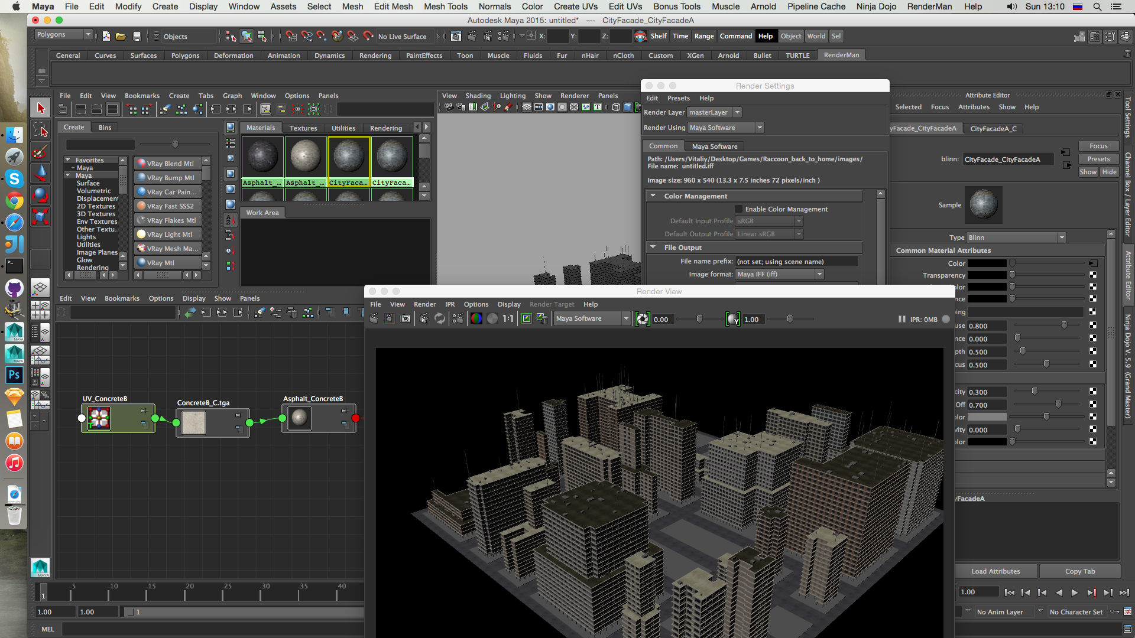Screen dimensions: 1135x638
Task: Collapse the Color Management section
Action: [653, 196]
